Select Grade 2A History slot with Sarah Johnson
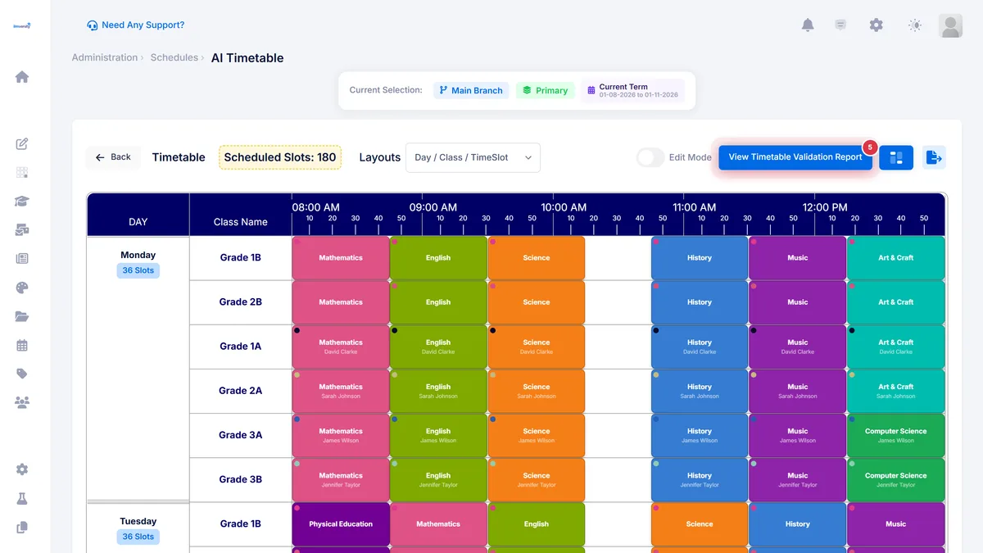Viewport: 983px width, 553px height. click(700, 391)
